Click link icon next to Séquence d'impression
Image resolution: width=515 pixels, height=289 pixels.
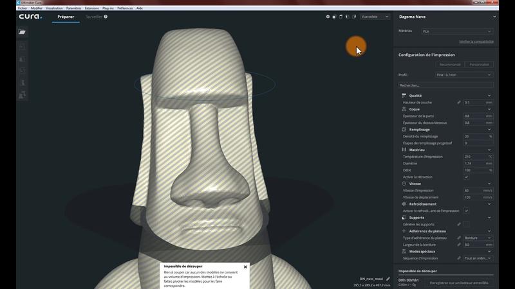coord(459,258)
